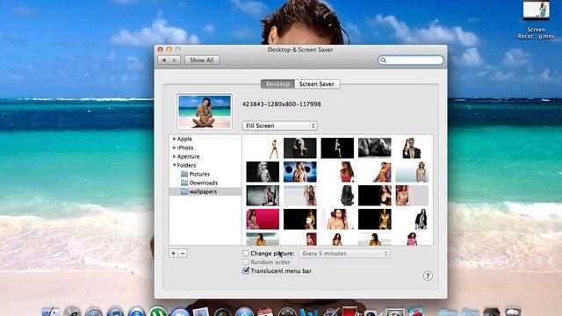The width and height of the screenshot is (562, 316).
Task: Expand the iPhoto source group
Action: (174, 147)
